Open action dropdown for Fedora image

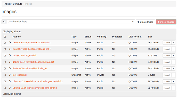pyautogui.click(x=173, y=69)
